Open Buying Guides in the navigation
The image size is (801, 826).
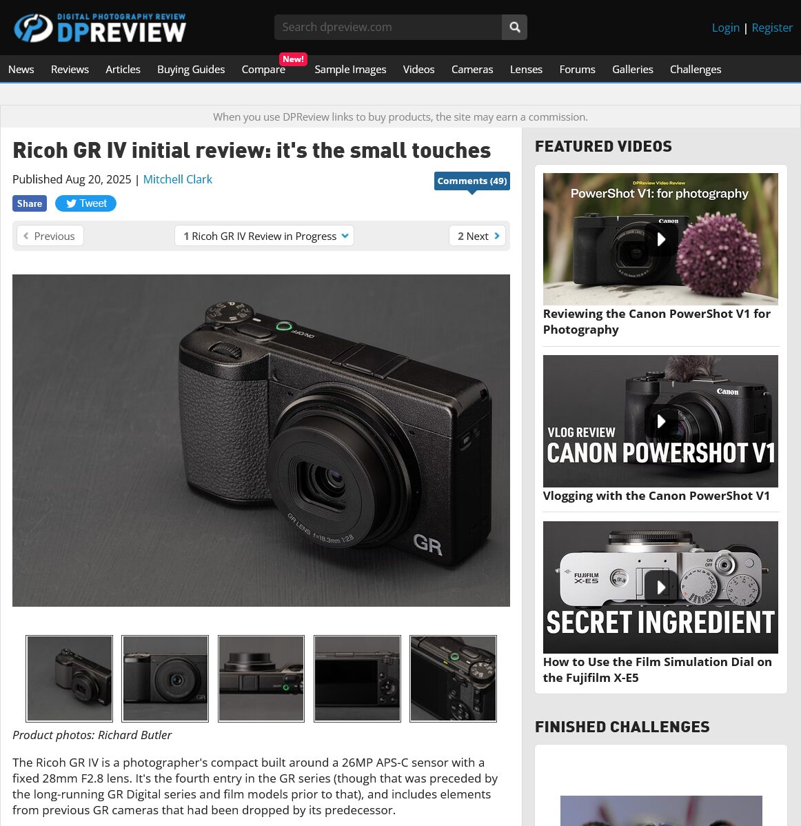191,69
